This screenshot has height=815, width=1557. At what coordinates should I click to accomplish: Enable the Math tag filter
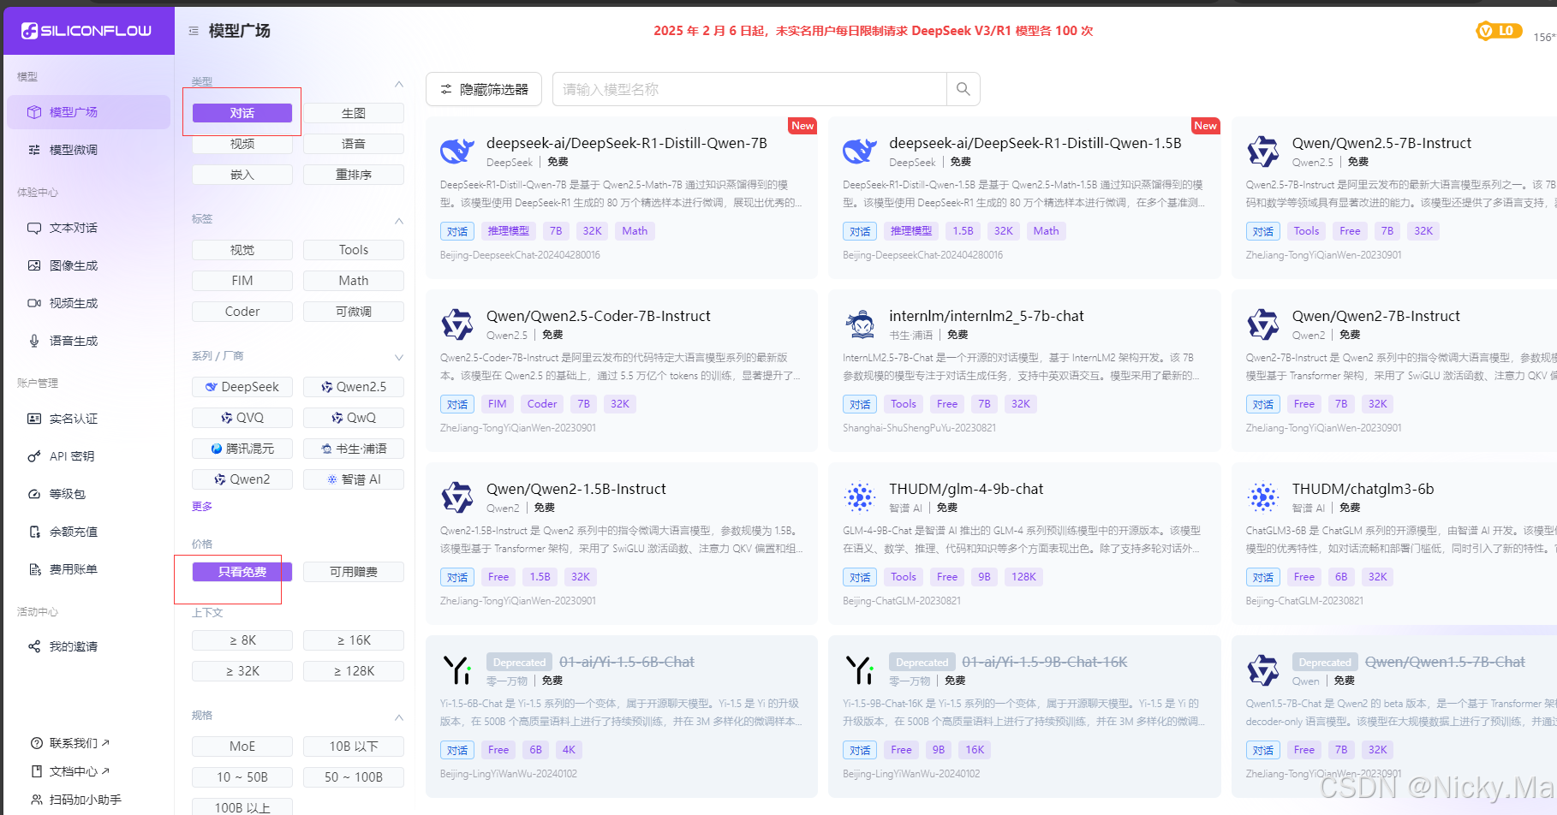(353, 281)
